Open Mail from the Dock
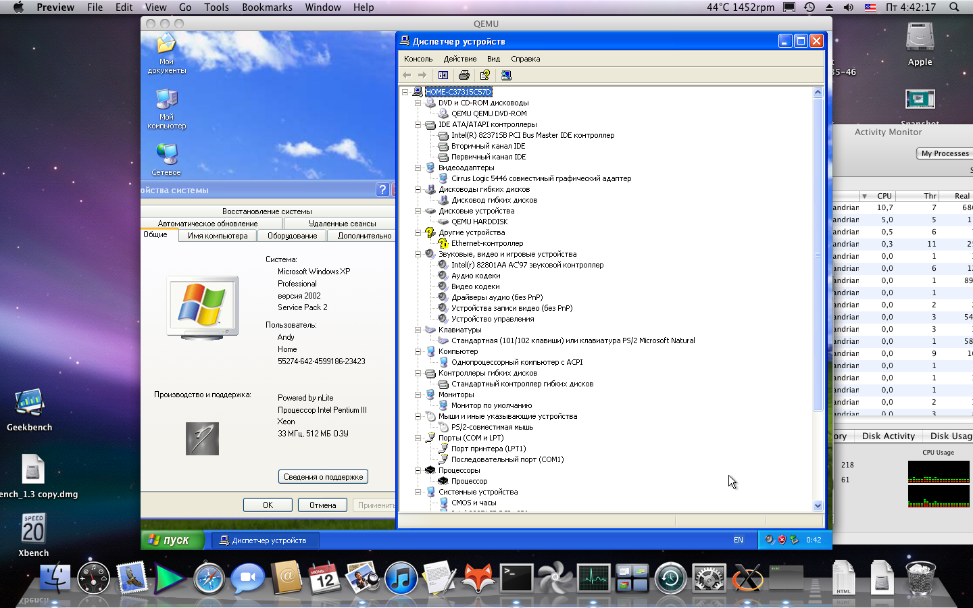The image size is (973, 608). click(132, 579)
